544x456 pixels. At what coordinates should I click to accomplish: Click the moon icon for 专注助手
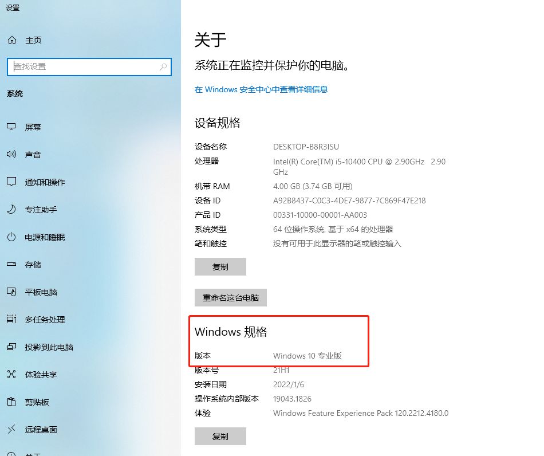tap(11, 209)
